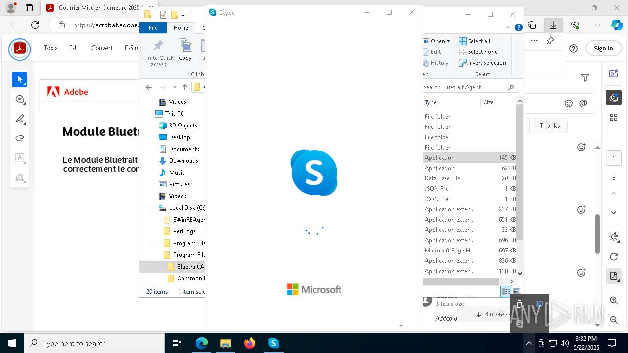Viewport: 628px width, 353px height.
Task: Click Pin to Quick access in Explorer ribbon
Action: point(158,53)
